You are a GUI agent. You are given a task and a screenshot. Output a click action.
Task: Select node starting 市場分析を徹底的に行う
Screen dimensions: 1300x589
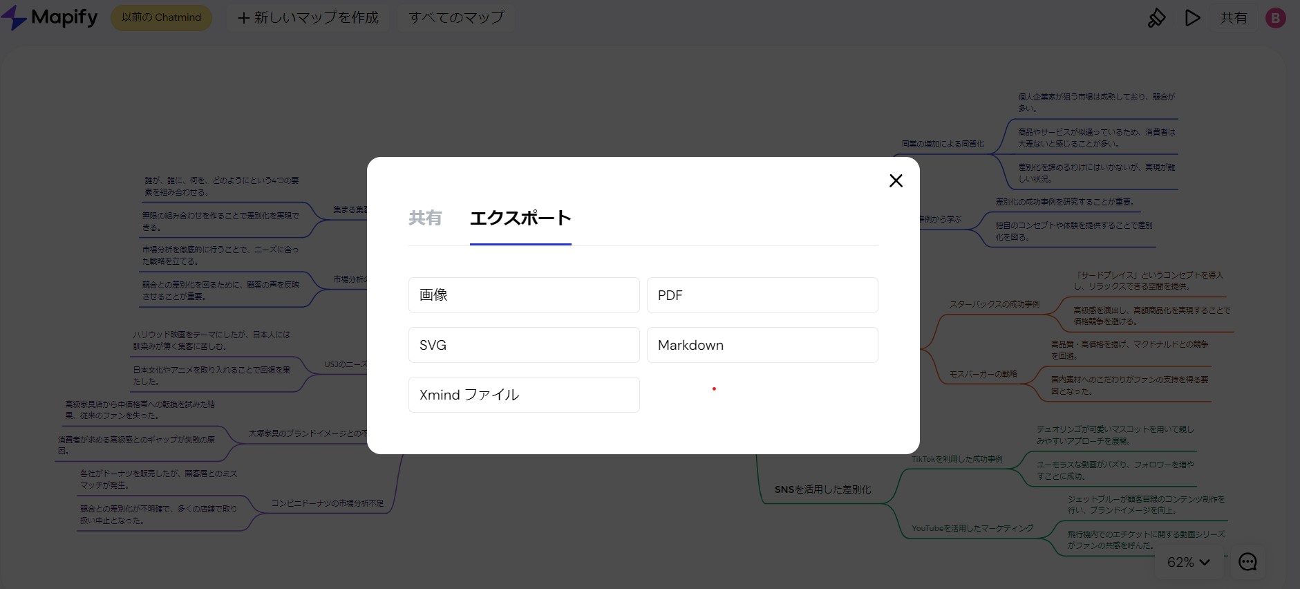(220, 255)
